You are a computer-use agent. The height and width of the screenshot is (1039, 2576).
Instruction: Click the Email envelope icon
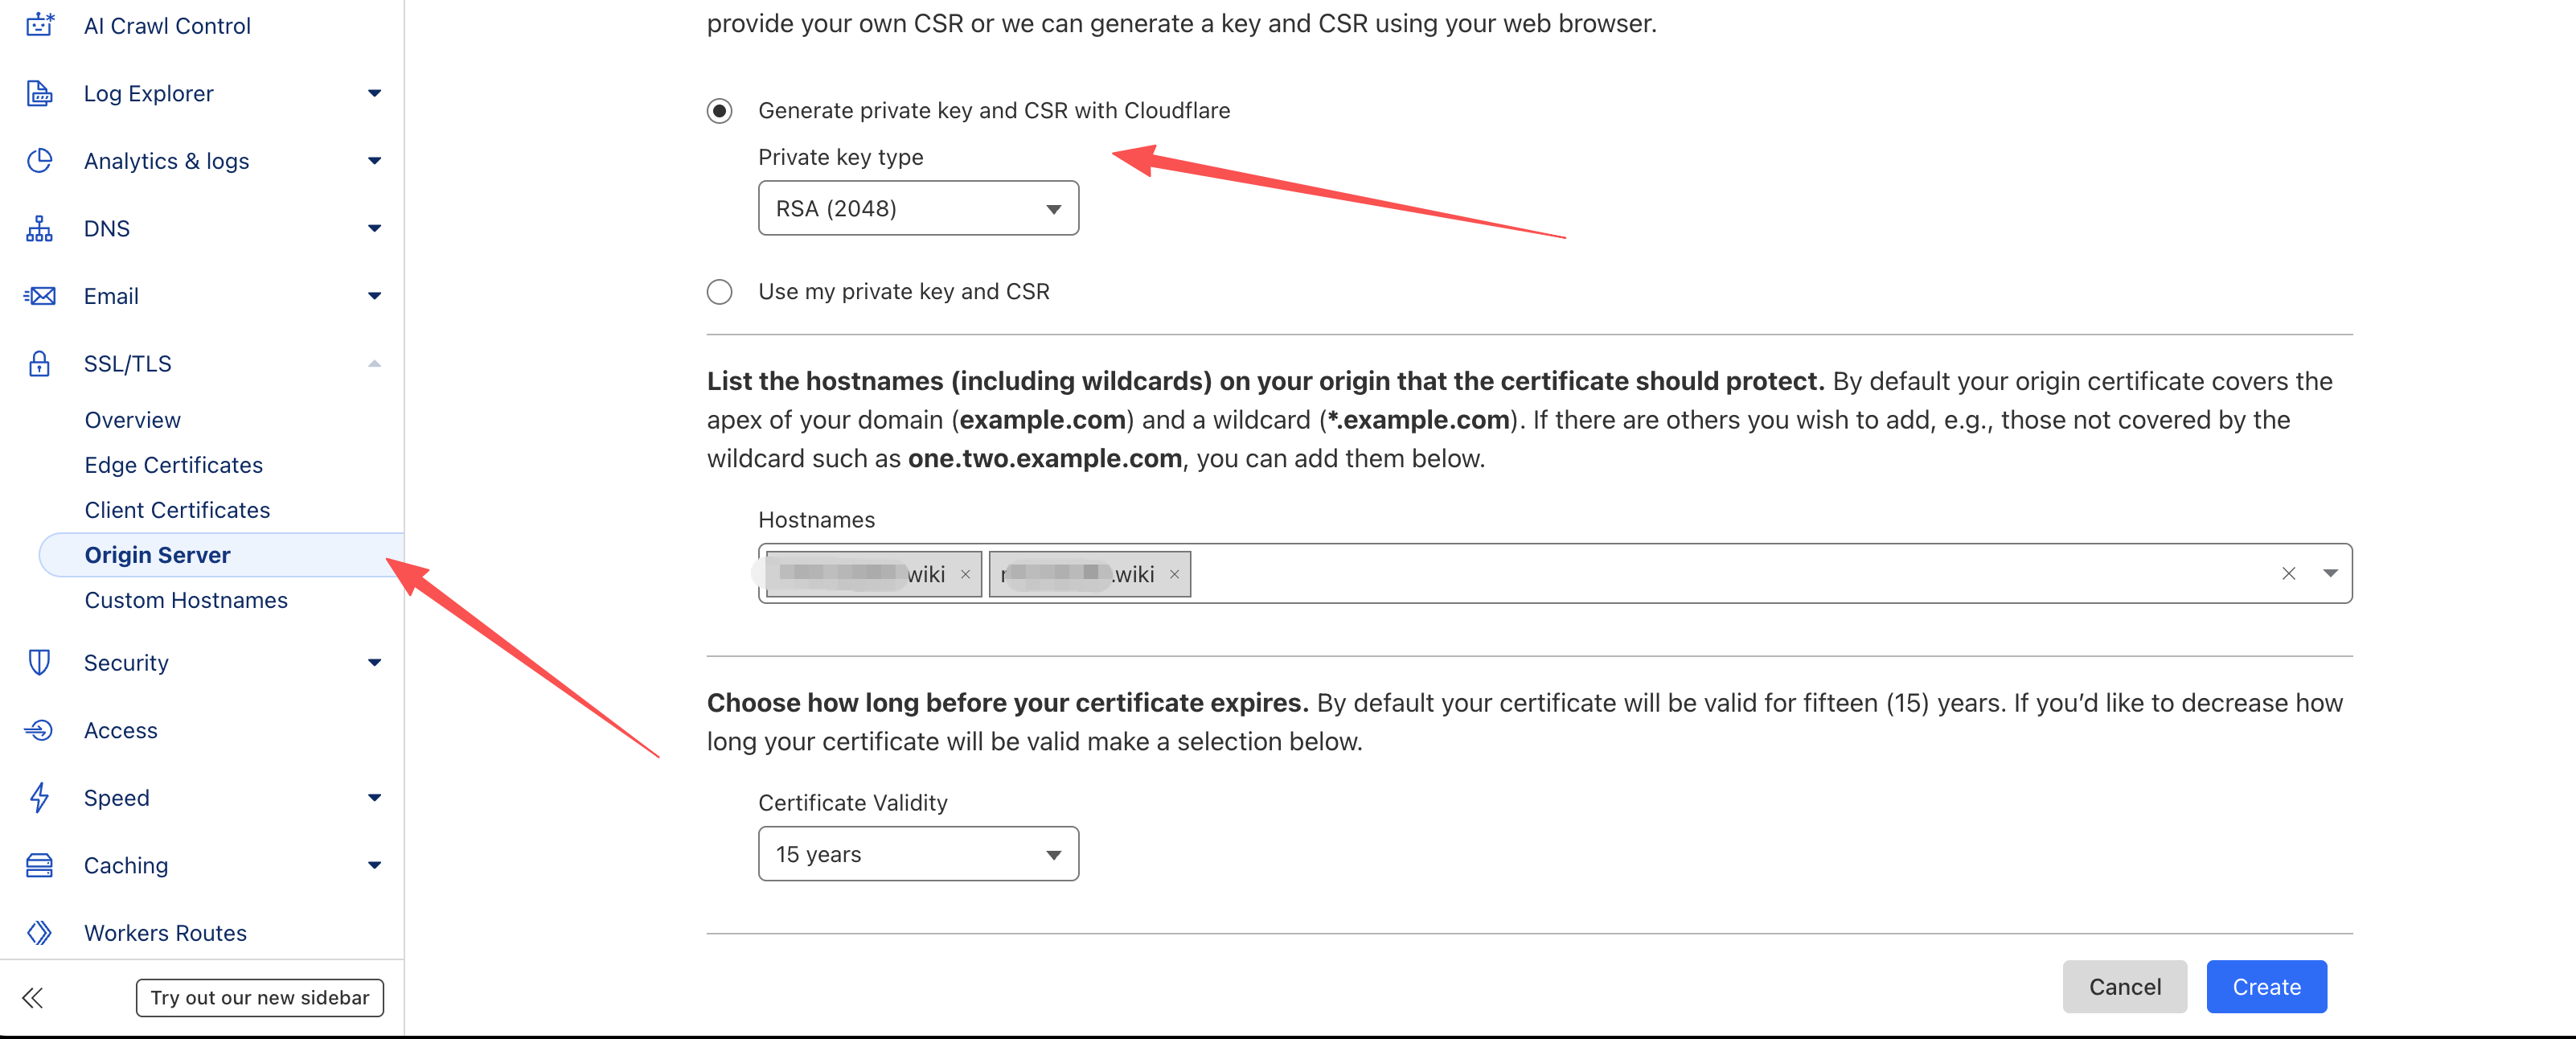[x=40, y=296]
